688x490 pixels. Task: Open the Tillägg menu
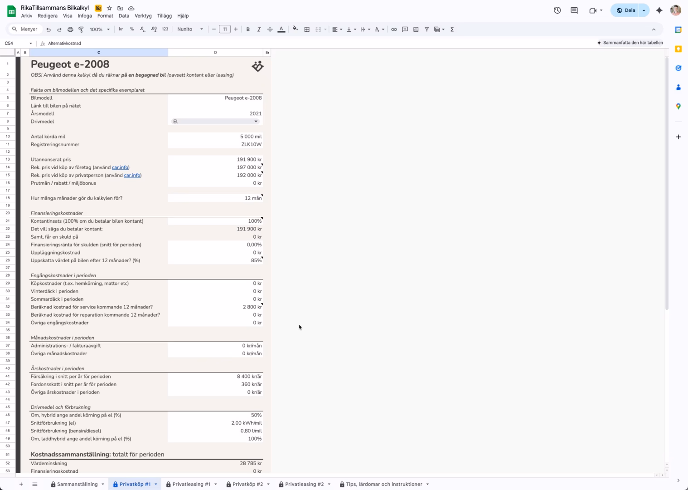(165, 16)
